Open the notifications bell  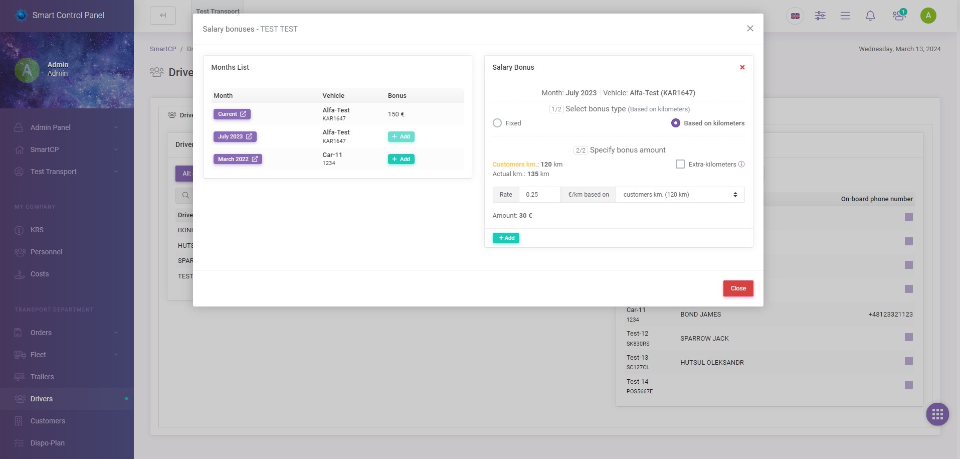[870, 16]
